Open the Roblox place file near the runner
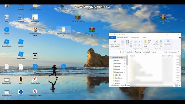 (64, 66)
